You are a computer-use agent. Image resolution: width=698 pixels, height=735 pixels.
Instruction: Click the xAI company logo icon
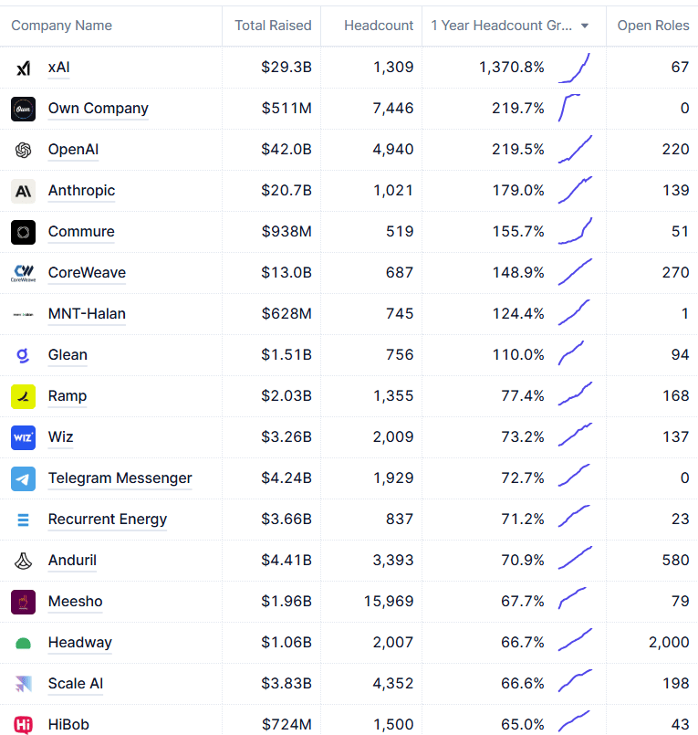23,68
